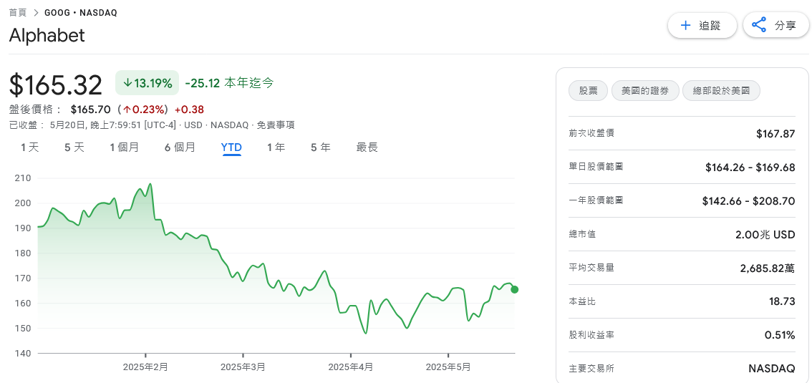
Task: Open the 首頁 breadcrumb link
Action: [x=18, y=12]
